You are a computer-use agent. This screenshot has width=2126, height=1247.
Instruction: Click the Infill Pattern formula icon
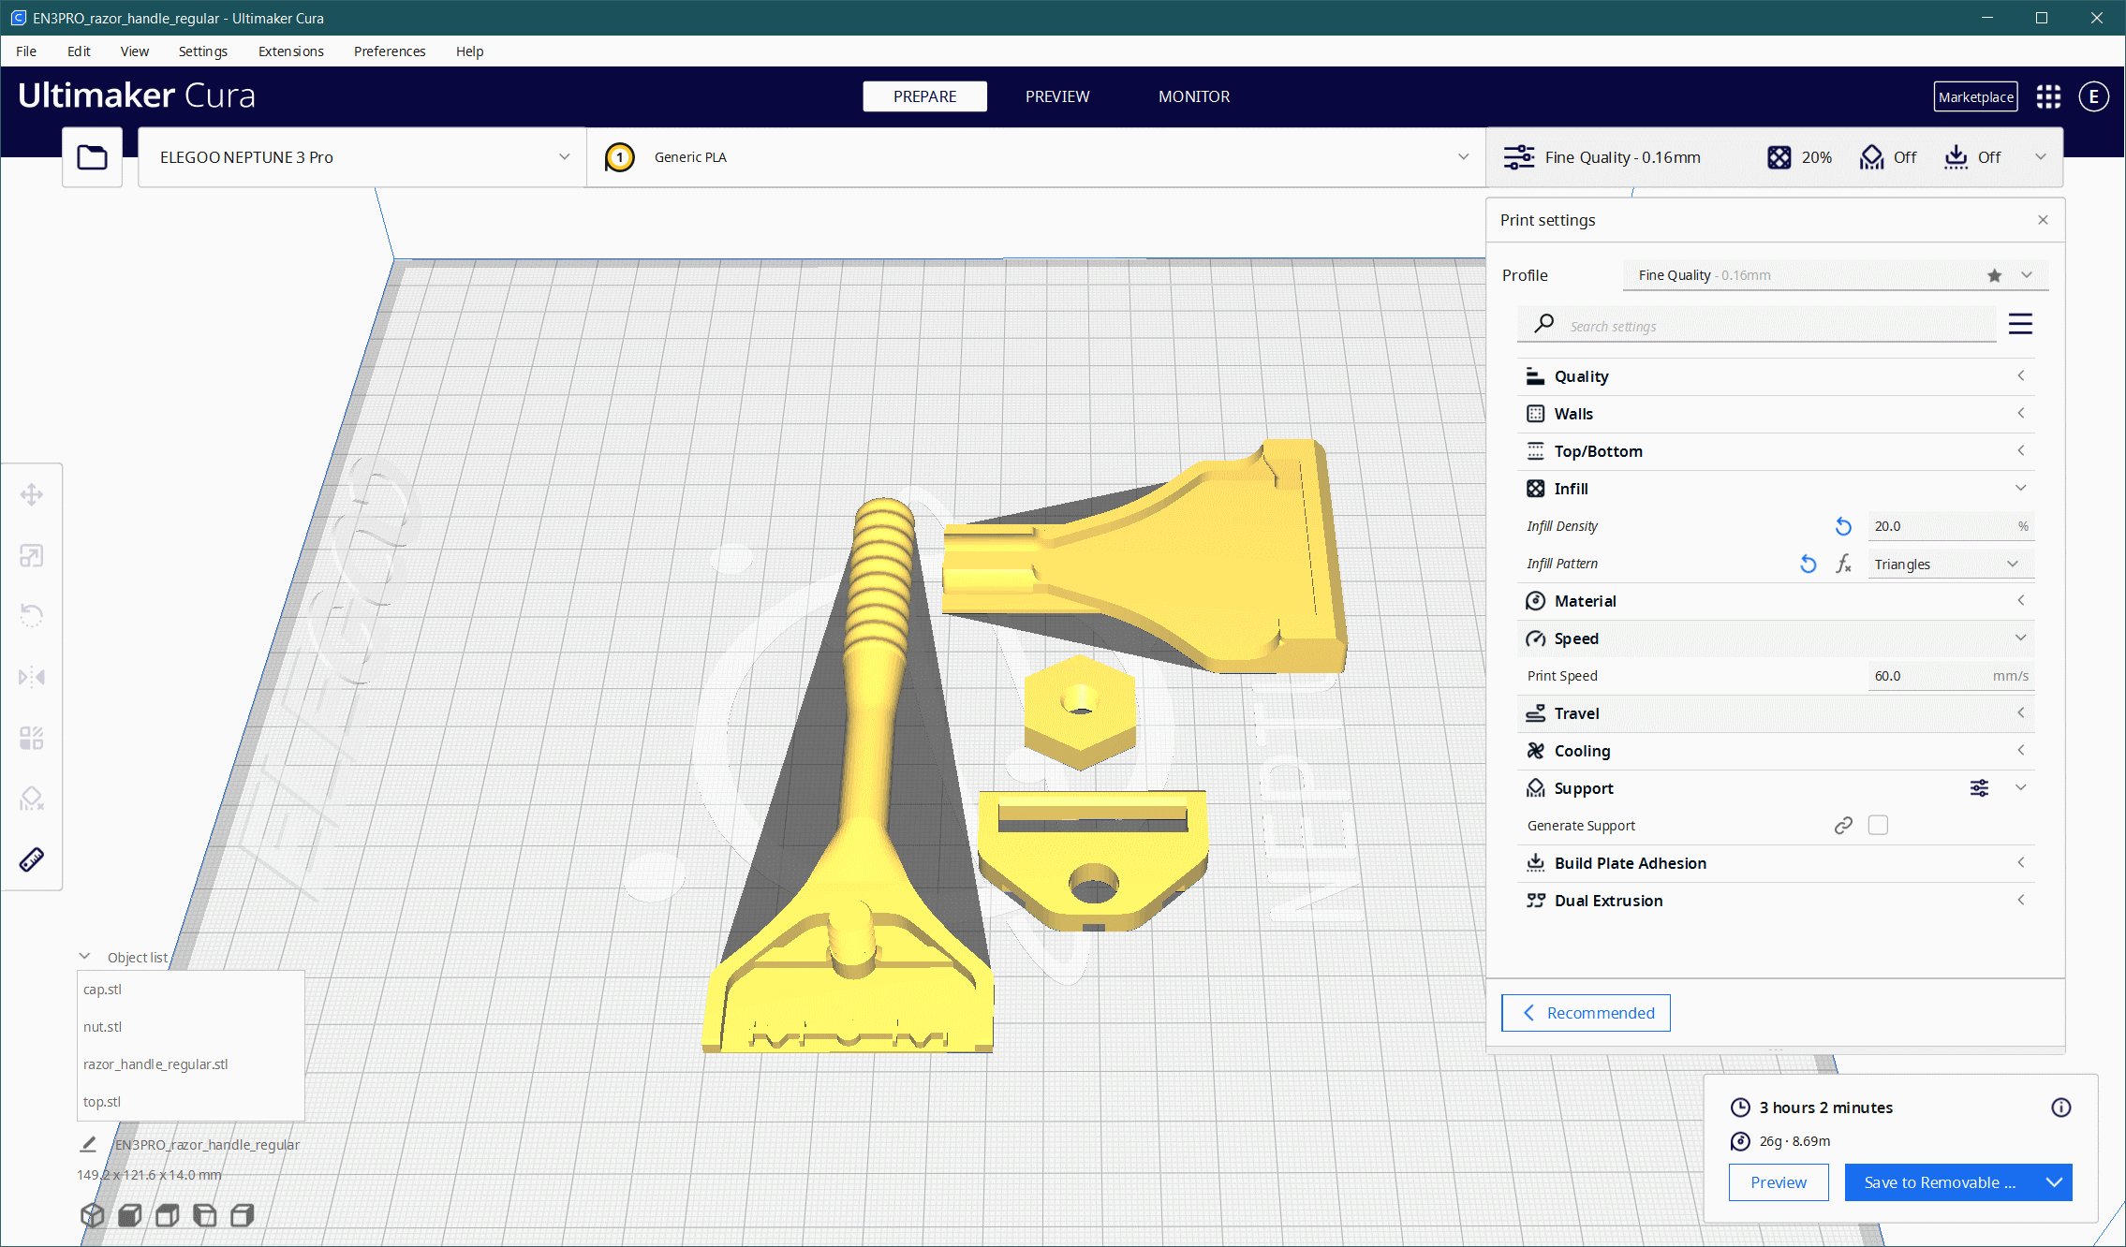1843,564
